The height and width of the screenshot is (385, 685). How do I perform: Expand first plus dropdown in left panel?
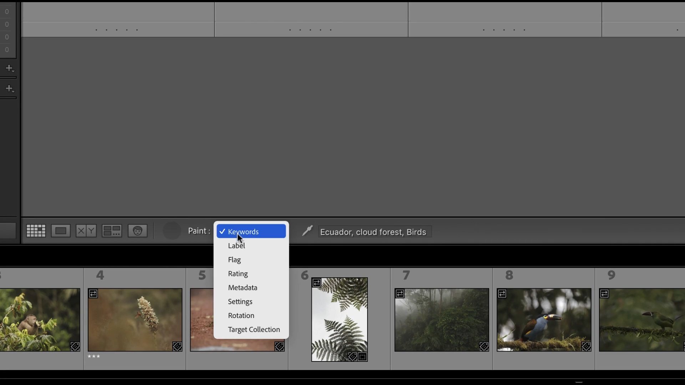click(x=10, y=68)
